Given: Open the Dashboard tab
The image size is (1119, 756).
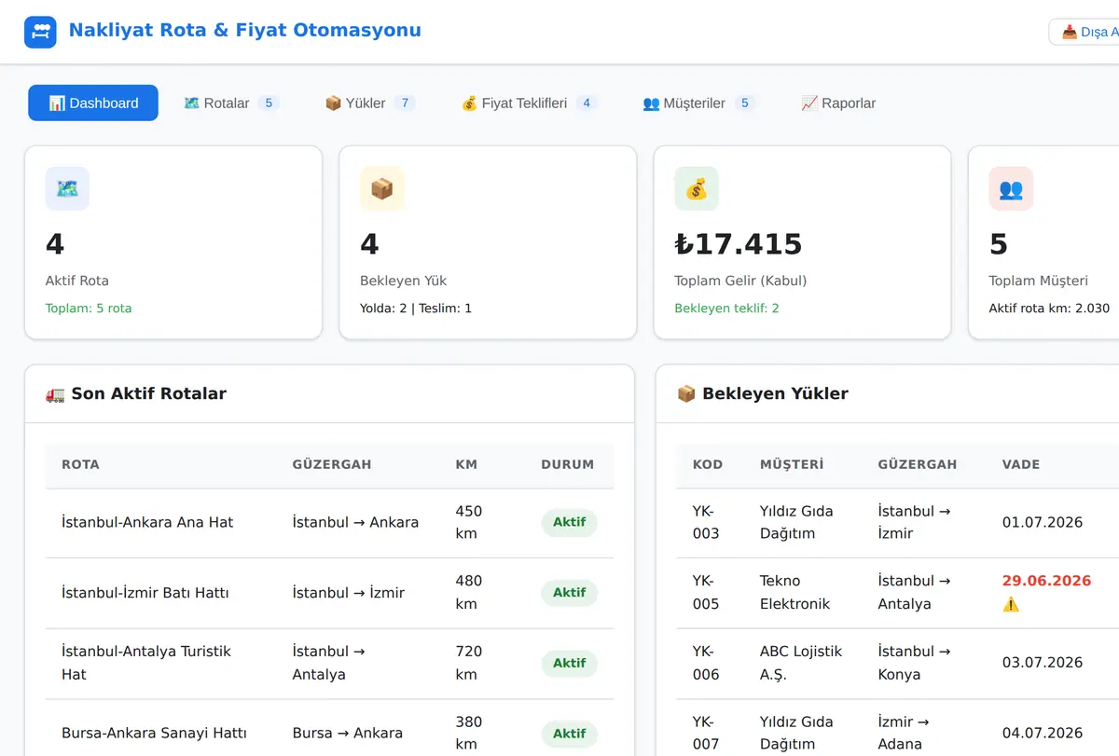Looking at the screenshot, I should tap(93, 103).
